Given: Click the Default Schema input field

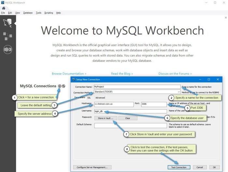Looking at the screenshot, I should pos(130,126).
